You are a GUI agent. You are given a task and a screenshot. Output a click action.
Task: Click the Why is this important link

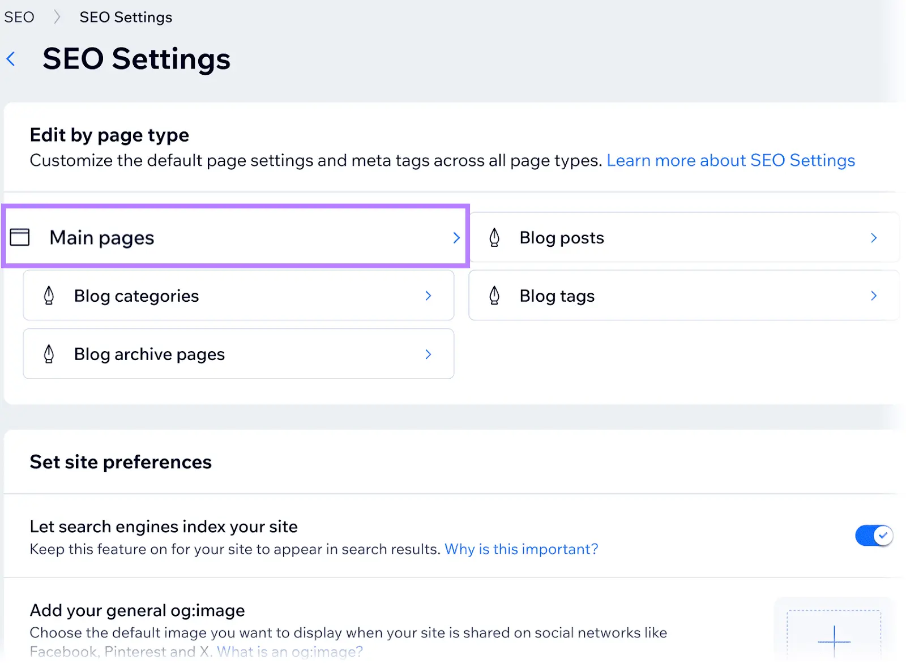pyautogui.click(x=520, y=549)
